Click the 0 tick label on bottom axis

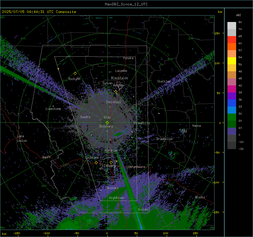[107, 233]
